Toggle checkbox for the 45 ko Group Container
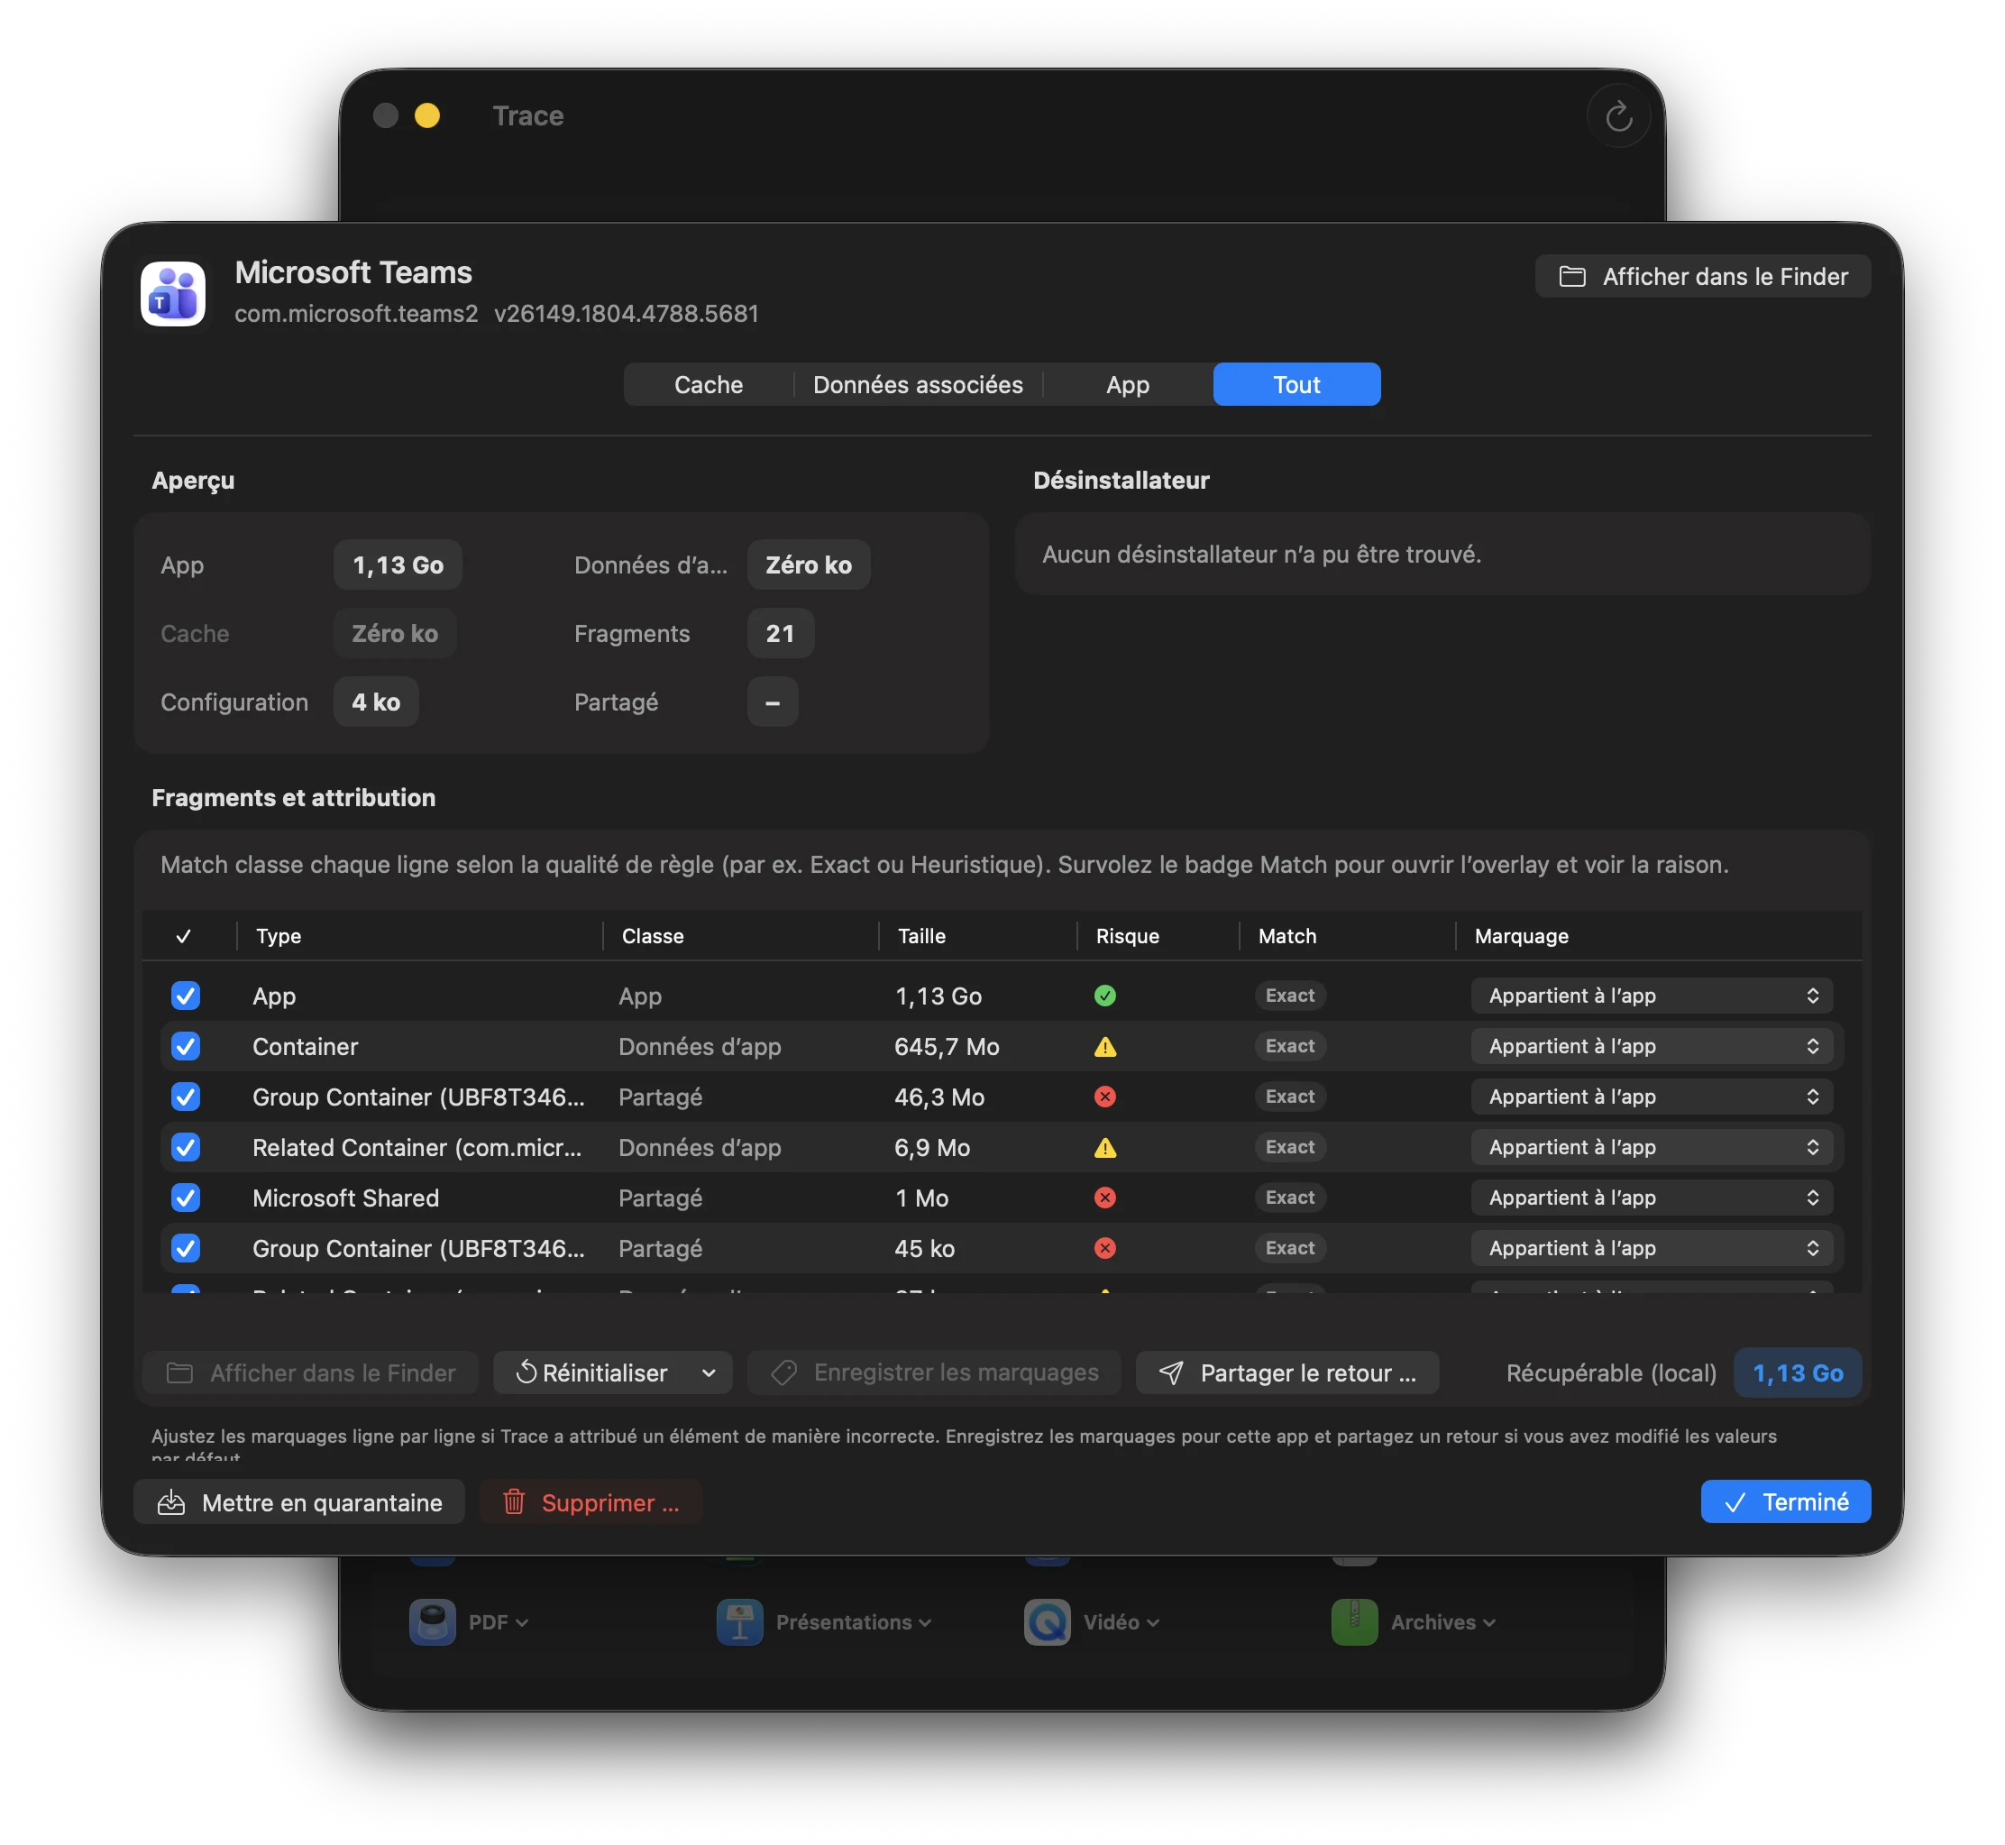This screenshot has width=2005, height=1845. coord(186,1248)
